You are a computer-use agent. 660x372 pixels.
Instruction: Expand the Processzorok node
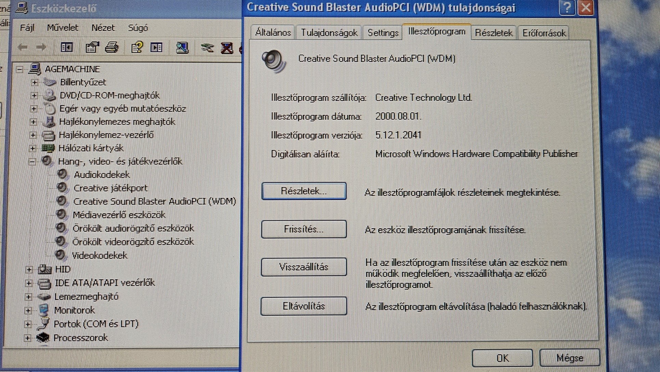coord(28,338)
